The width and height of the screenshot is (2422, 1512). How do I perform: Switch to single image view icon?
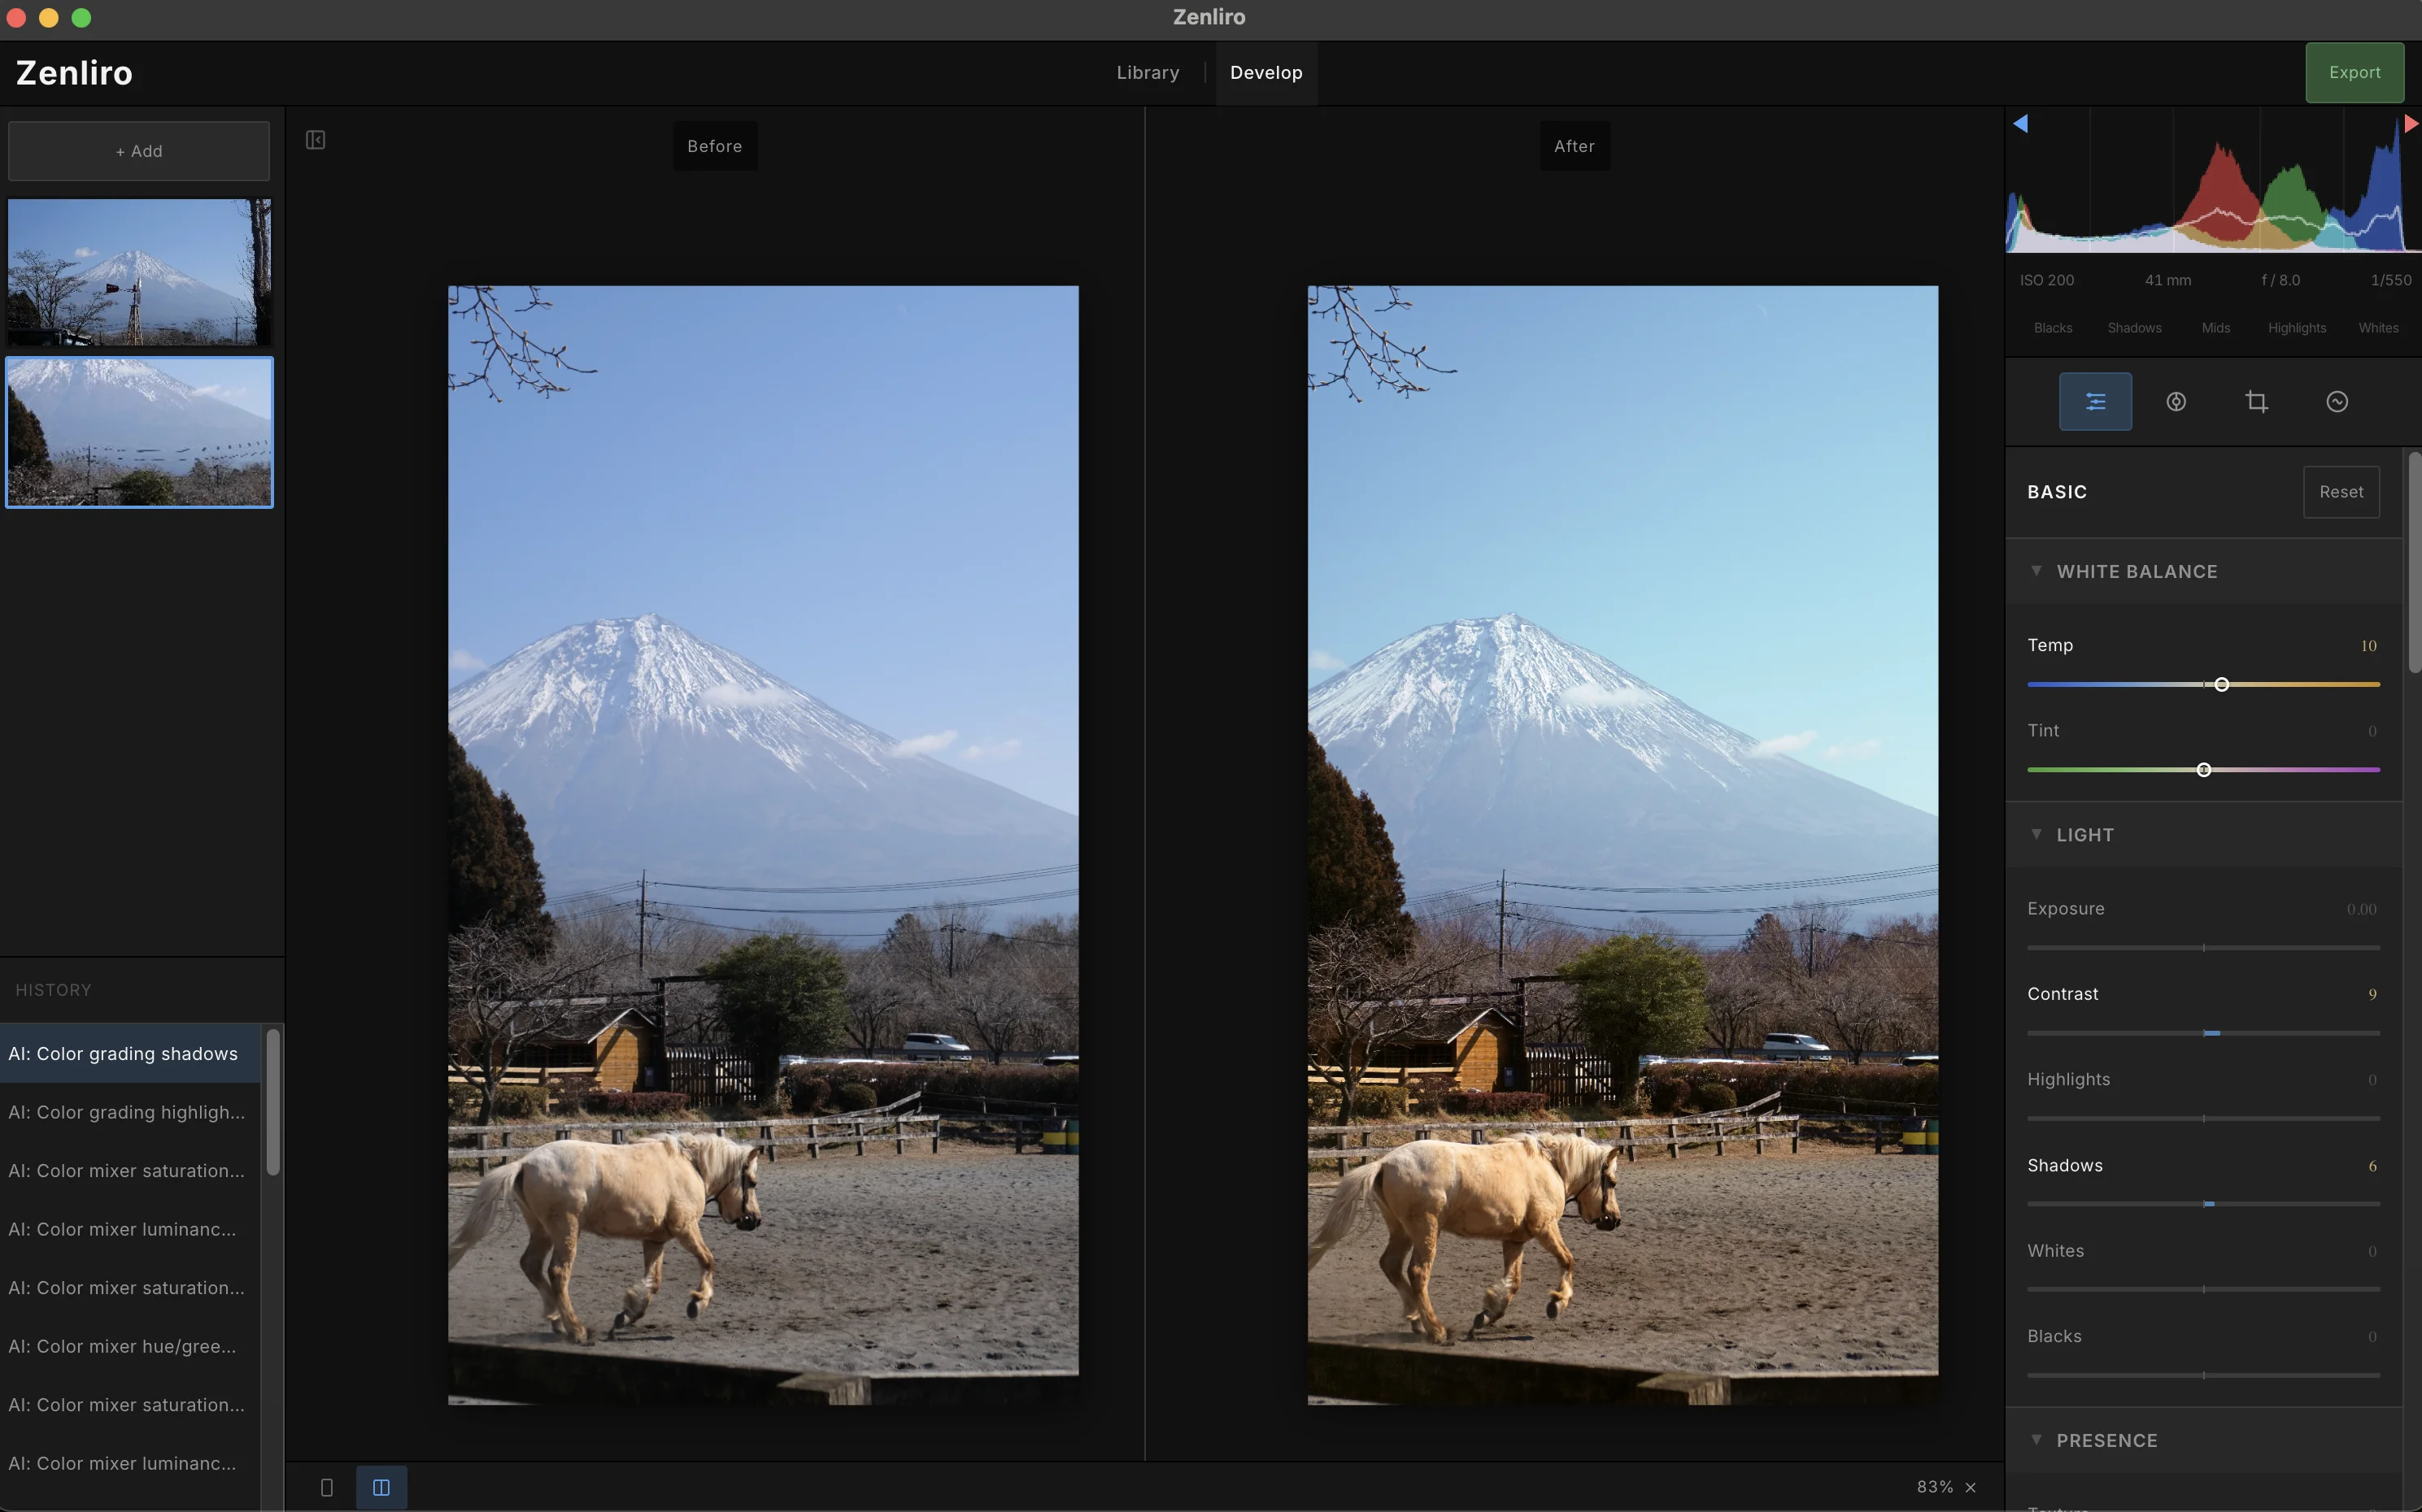click(x=326, y=1487)
